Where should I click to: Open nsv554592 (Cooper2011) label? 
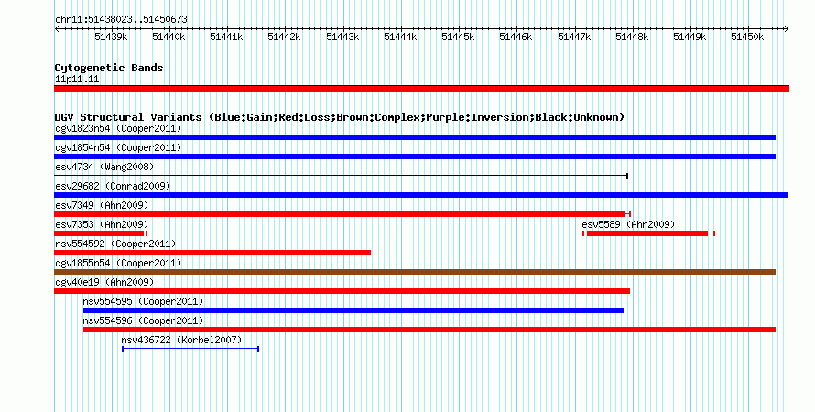[x=115, y=244]
